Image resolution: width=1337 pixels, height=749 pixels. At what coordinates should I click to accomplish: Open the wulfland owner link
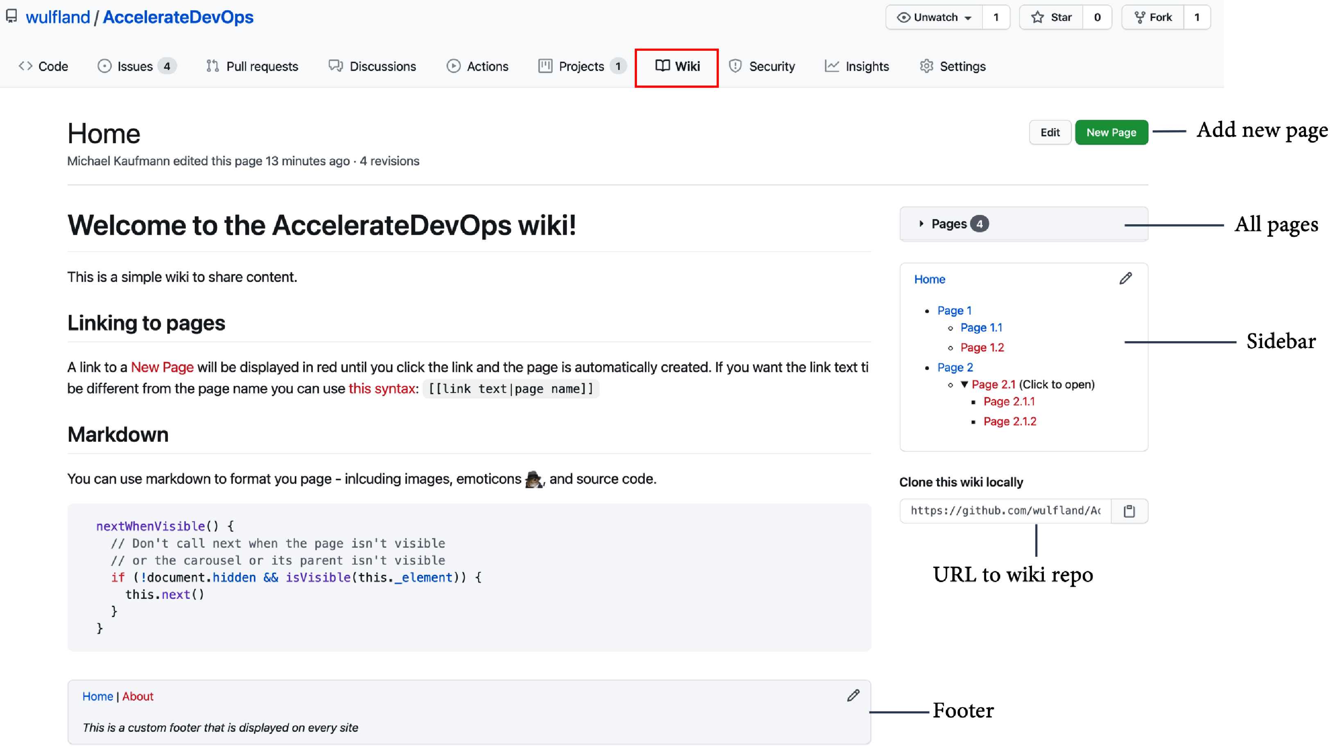[x=58, y=17]
